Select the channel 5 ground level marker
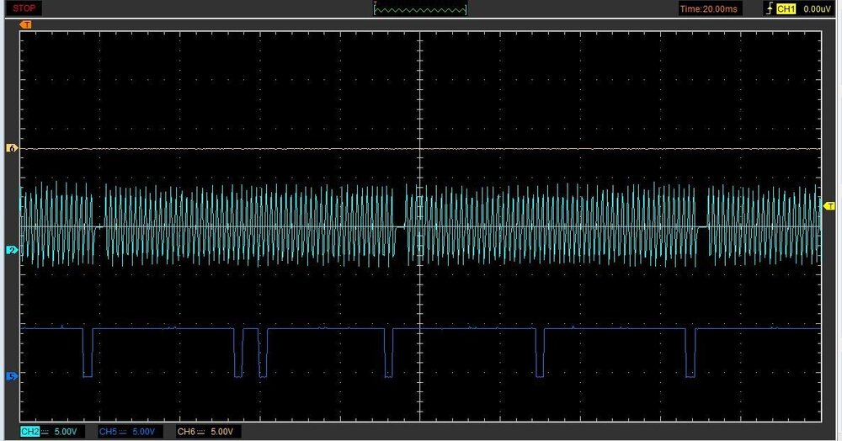The image size is (842, 441). (x=12, y=375)
